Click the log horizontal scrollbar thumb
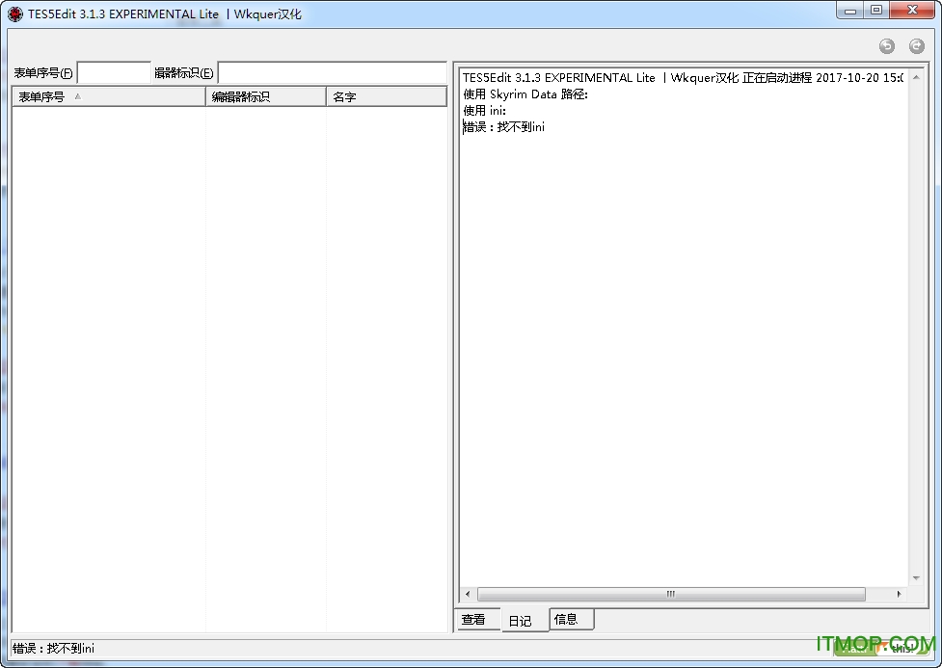This screenshot has width=942, height=668. (671, 594)
